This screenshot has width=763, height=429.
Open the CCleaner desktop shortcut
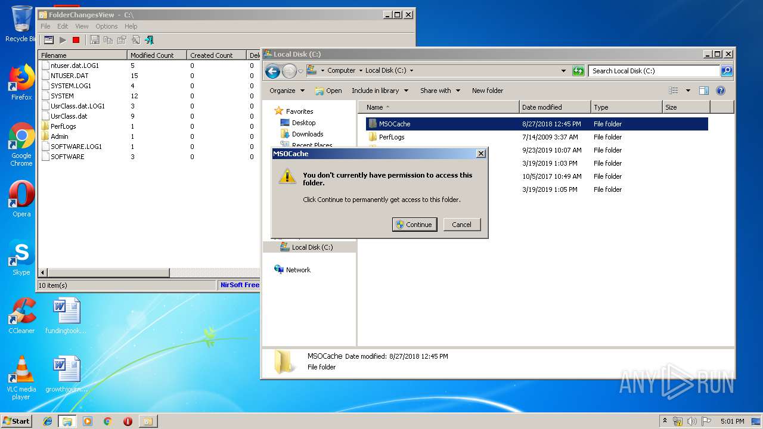point(21,316)
